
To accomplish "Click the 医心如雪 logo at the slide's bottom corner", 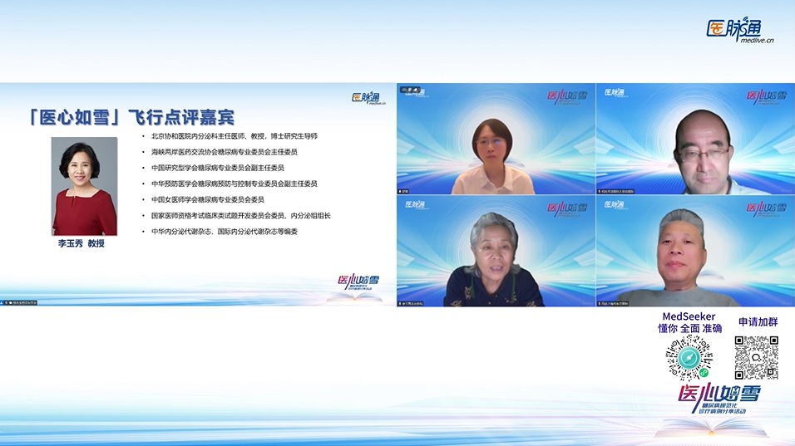I will 358,282.
